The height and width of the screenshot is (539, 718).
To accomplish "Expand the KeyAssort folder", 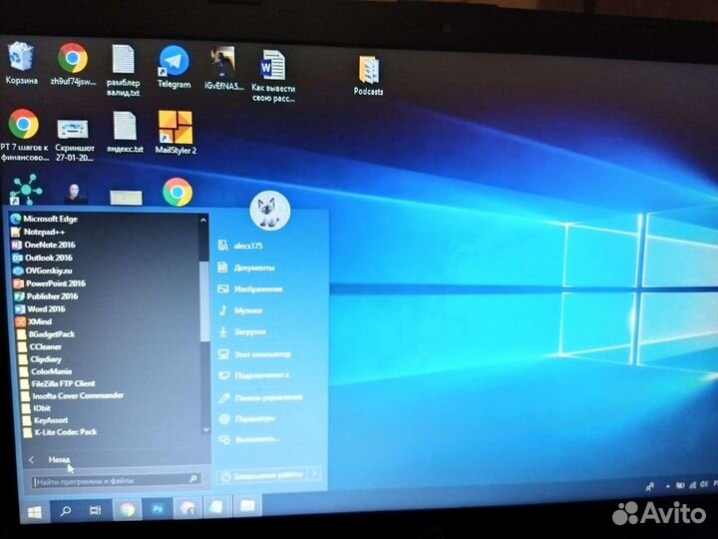I will coord(45,420).
